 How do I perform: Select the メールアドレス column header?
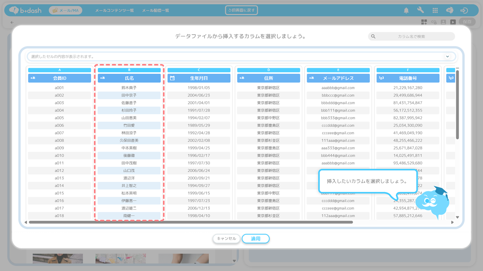point(338,78)
